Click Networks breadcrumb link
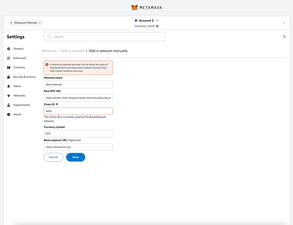This screenshot has height=225, width=293. tap(49, 51)
